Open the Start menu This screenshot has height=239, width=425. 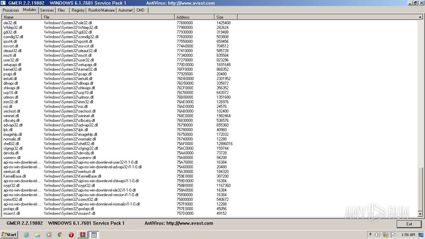(9, 235)
